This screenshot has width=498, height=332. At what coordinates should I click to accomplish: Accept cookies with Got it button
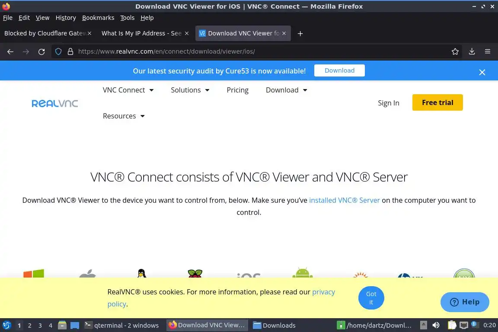tap(371, 298)
